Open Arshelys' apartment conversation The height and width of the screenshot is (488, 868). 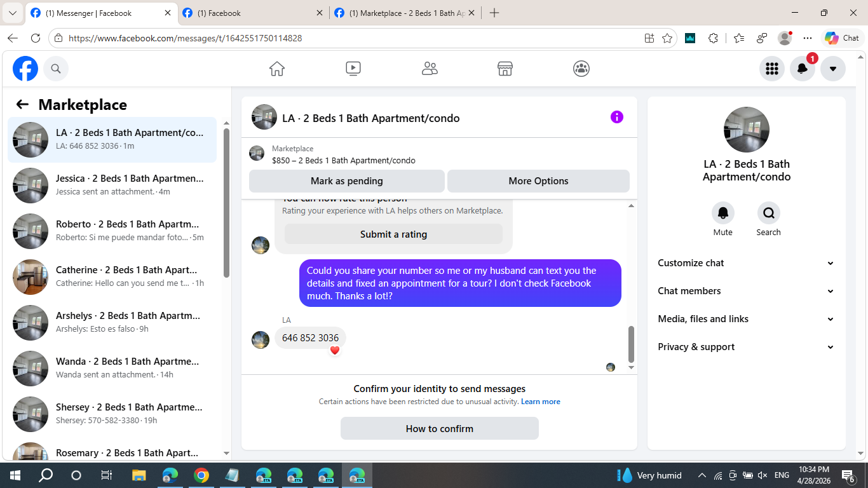(x=112, y=323)
